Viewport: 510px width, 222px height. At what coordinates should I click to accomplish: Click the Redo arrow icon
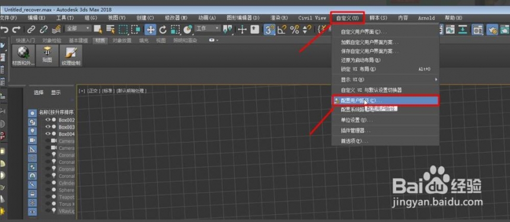point(16,30)
